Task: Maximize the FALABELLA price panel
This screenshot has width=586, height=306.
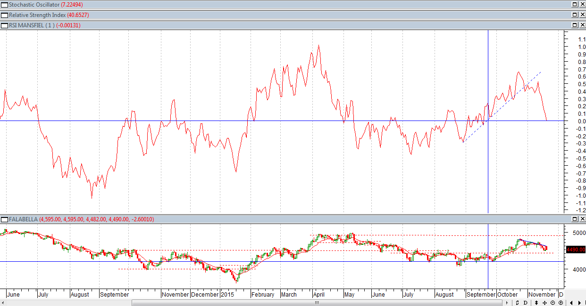Action: click(575, 219)
